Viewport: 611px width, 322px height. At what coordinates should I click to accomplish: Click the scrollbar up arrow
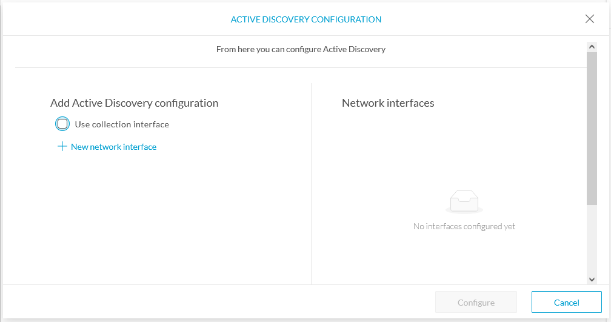coord(592,47)
